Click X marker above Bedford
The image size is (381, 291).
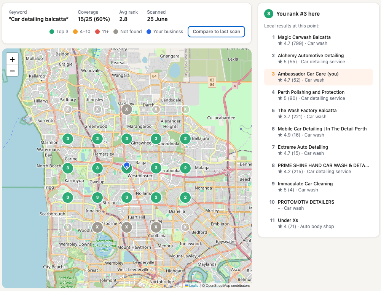point(185,227)
